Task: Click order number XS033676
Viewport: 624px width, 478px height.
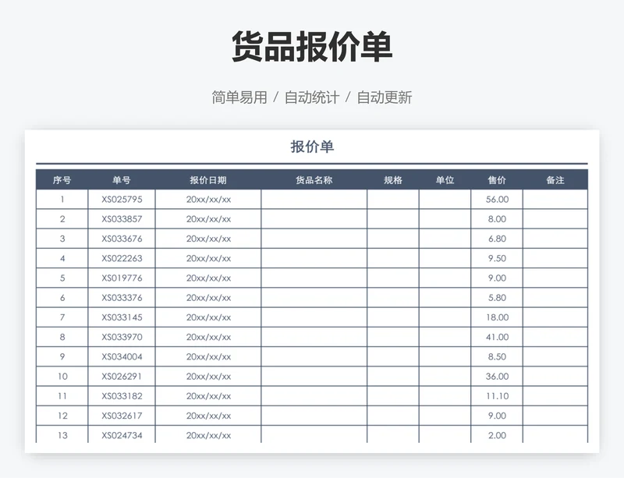Action: coord(122,239)
